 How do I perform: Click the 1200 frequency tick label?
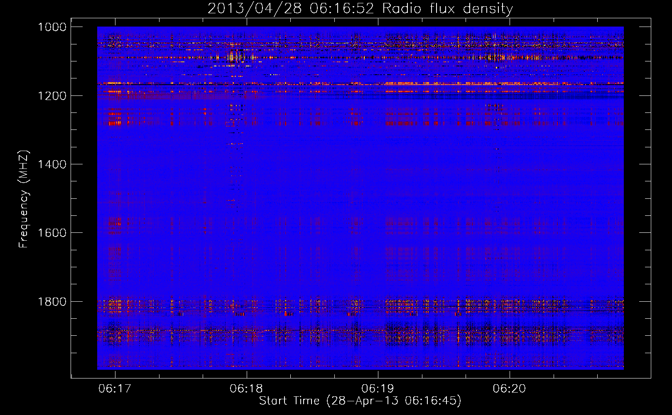click(52, 96)
